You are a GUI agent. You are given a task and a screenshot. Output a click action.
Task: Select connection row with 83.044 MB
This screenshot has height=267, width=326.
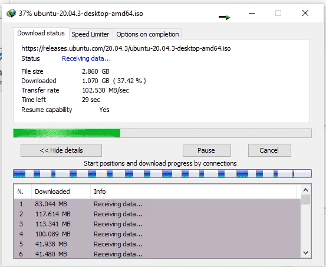[x=157, y=204]
